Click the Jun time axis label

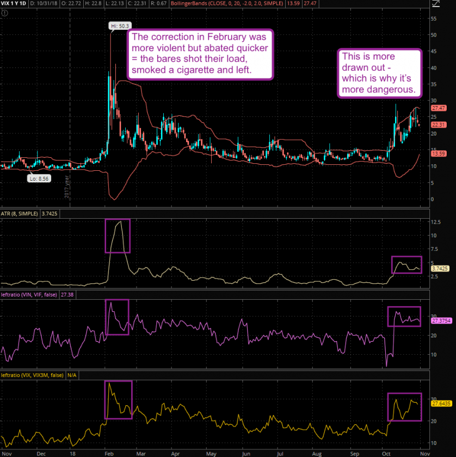point(246,454)
